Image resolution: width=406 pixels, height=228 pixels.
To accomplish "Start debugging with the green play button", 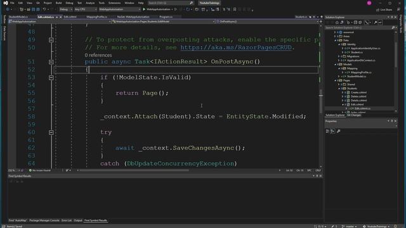I will 144,9.
